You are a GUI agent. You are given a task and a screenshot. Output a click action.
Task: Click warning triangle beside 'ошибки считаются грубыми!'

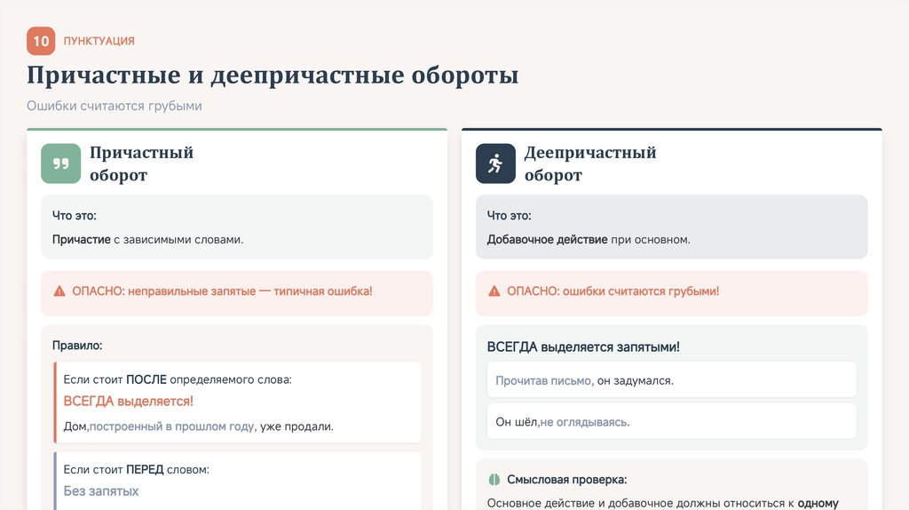(494, 291)
